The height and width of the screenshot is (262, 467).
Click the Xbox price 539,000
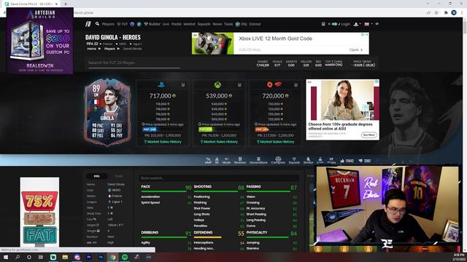219,96
